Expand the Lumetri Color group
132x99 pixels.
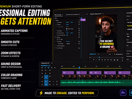click(x=55, y=48)
